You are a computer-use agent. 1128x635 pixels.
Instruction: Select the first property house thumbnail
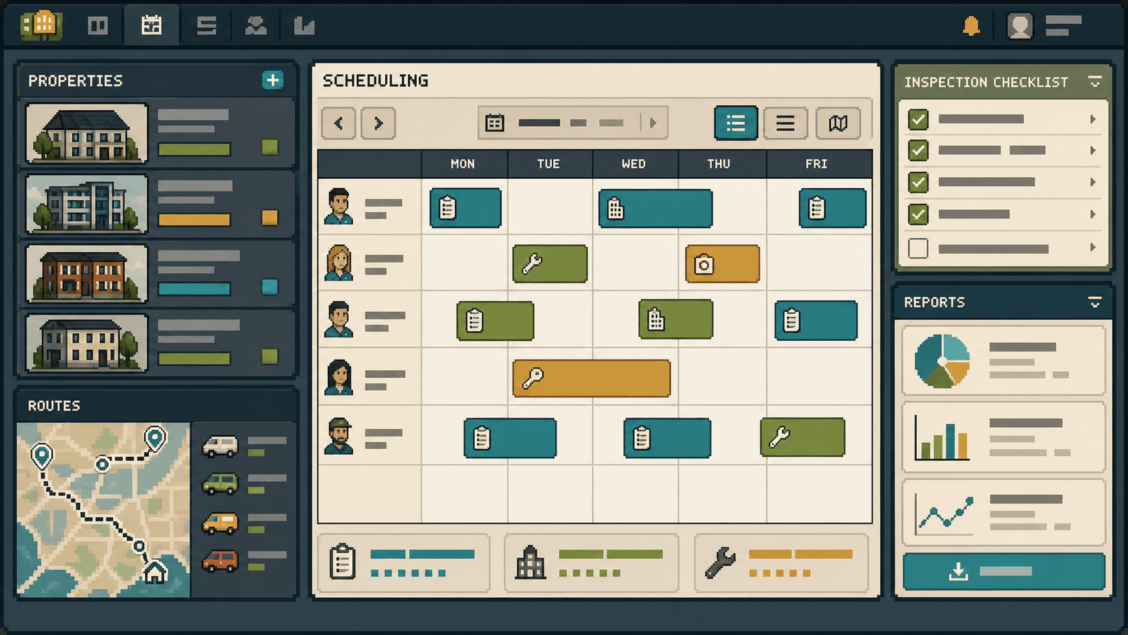tap(86, 133)
